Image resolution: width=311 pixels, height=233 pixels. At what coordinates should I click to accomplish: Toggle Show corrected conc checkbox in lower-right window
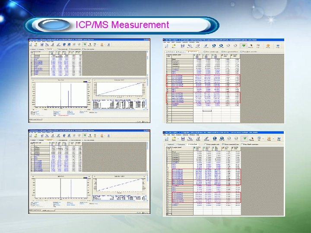click(x=223, y=144)
